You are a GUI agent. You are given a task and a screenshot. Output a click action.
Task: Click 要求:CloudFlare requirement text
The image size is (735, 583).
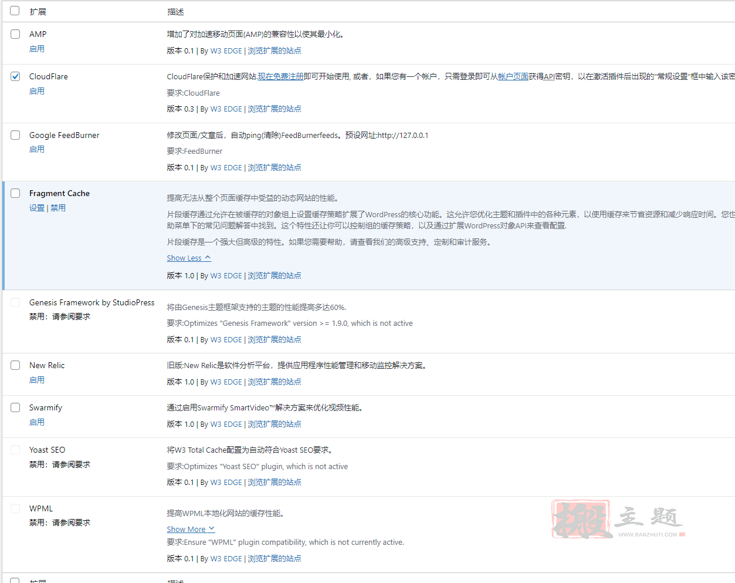[194, 93]
